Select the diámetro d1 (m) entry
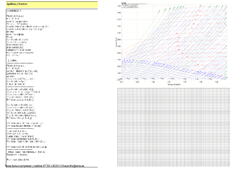 pyautogui.click(x=16, y=47)
